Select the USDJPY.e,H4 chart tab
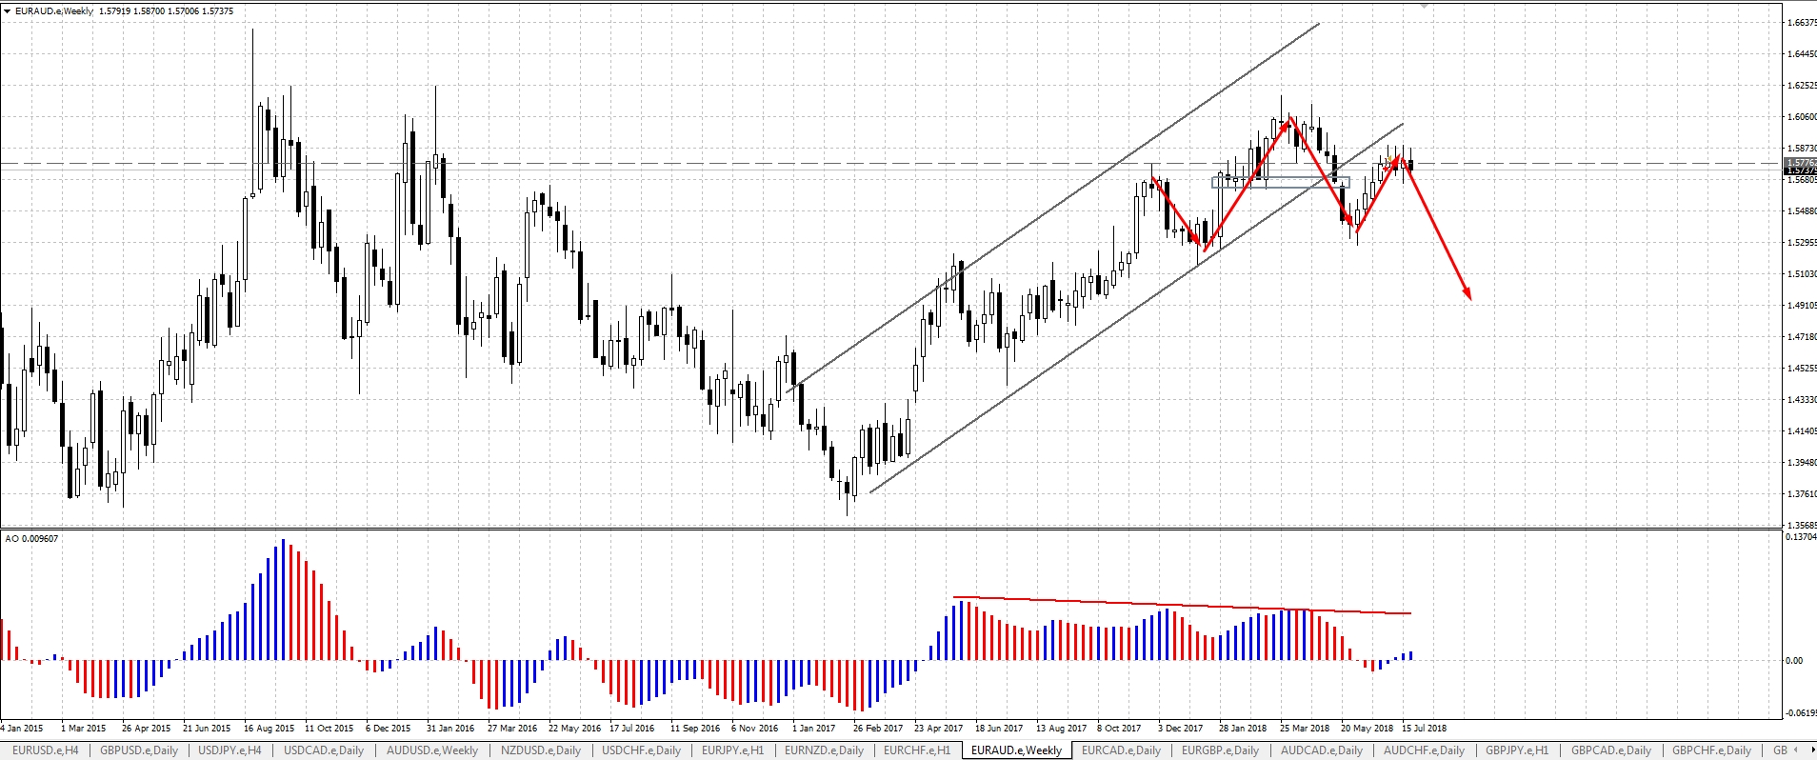This screenshot has width=1817, height=760. 230,750
